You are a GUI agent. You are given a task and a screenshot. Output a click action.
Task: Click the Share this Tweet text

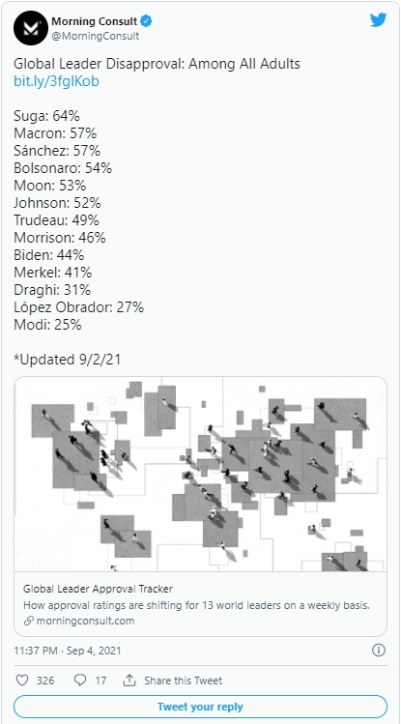(x=184, y=681)
